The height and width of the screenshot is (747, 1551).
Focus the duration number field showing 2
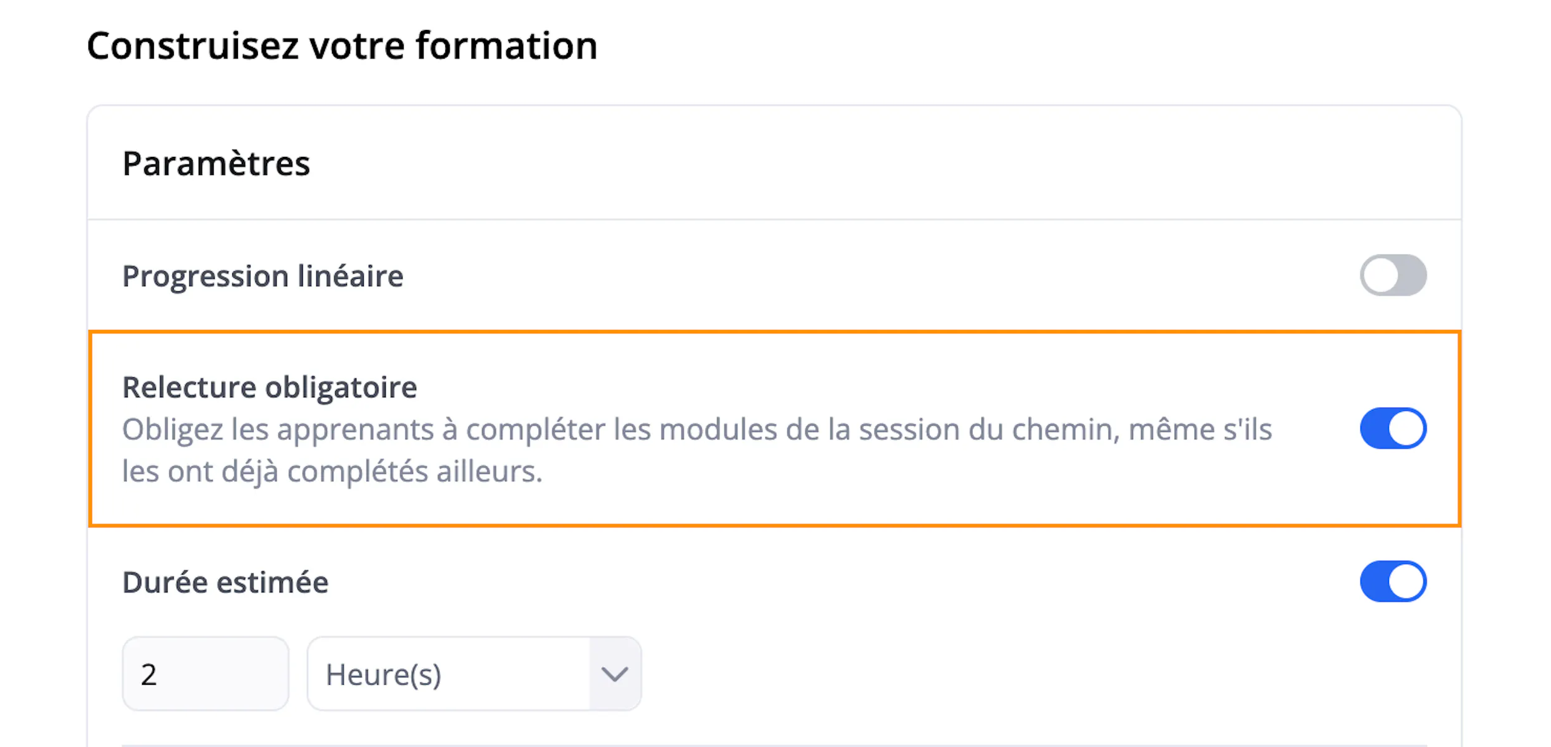(x=206, y=674)
